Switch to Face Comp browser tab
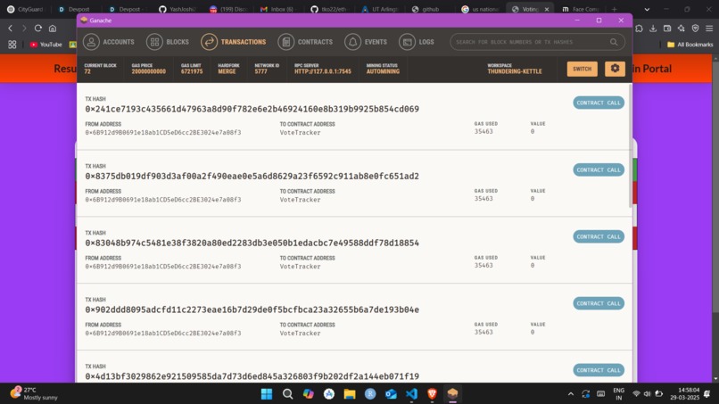The width and height of the screenshot is (719, 404). coord(582,9)
